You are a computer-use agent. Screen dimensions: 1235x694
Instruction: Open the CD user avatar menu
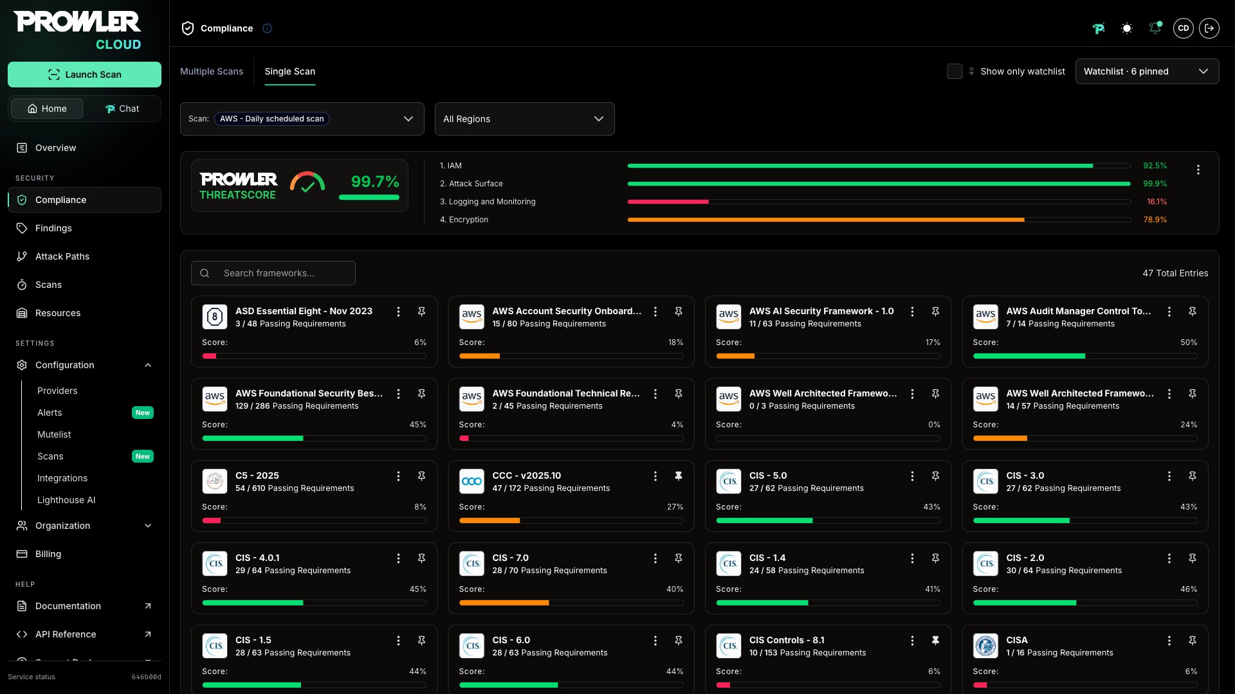[x=1184, y=28]
